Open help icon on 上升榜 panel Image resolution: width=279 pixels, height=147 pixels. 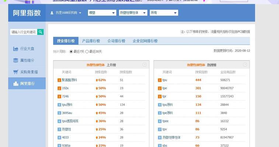tap(144, 65)
